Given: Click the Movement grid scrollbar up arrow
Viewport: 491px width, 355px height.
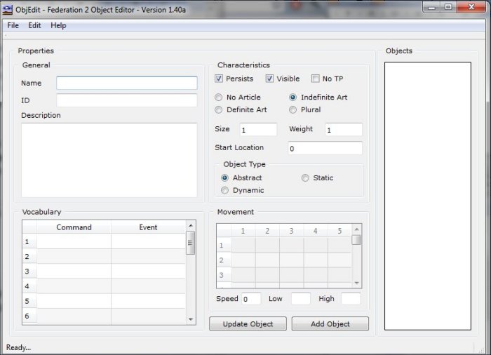Looking at the screenshot, I should pyautogui.click(x=356, y=229).
